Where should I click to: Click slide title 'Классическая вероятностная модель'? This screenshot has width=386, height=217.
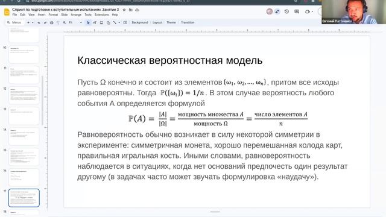(170, 60)
